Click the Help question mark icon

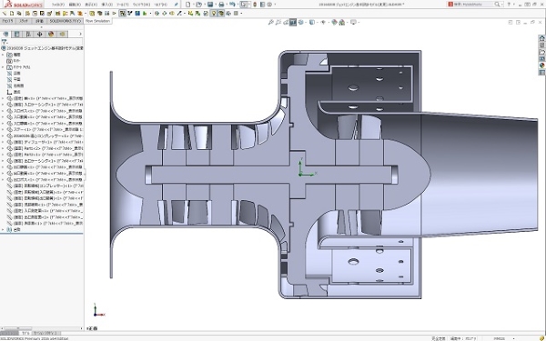click(x=509, y=5)
